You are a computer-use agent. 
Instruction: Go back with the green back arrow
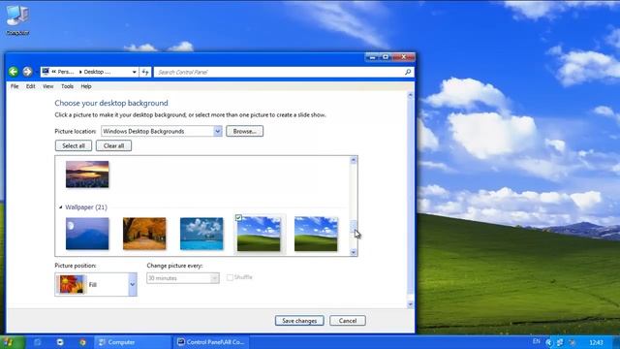click(x=14, y=72)
